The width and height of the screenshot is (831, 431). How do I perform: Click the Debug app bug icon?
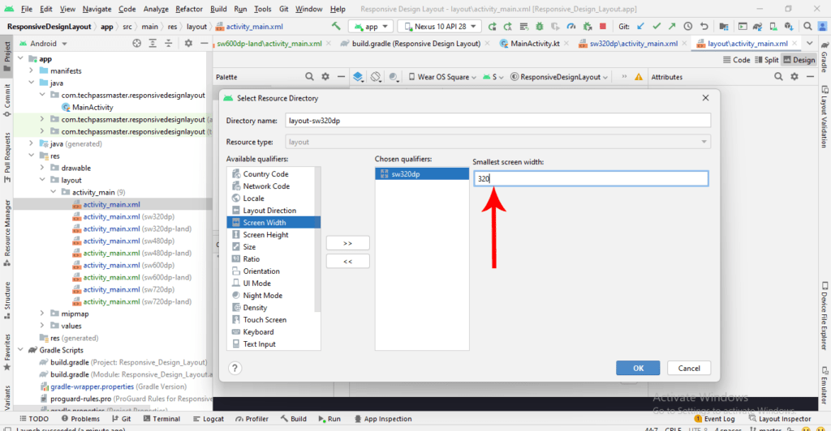(539, 26)
